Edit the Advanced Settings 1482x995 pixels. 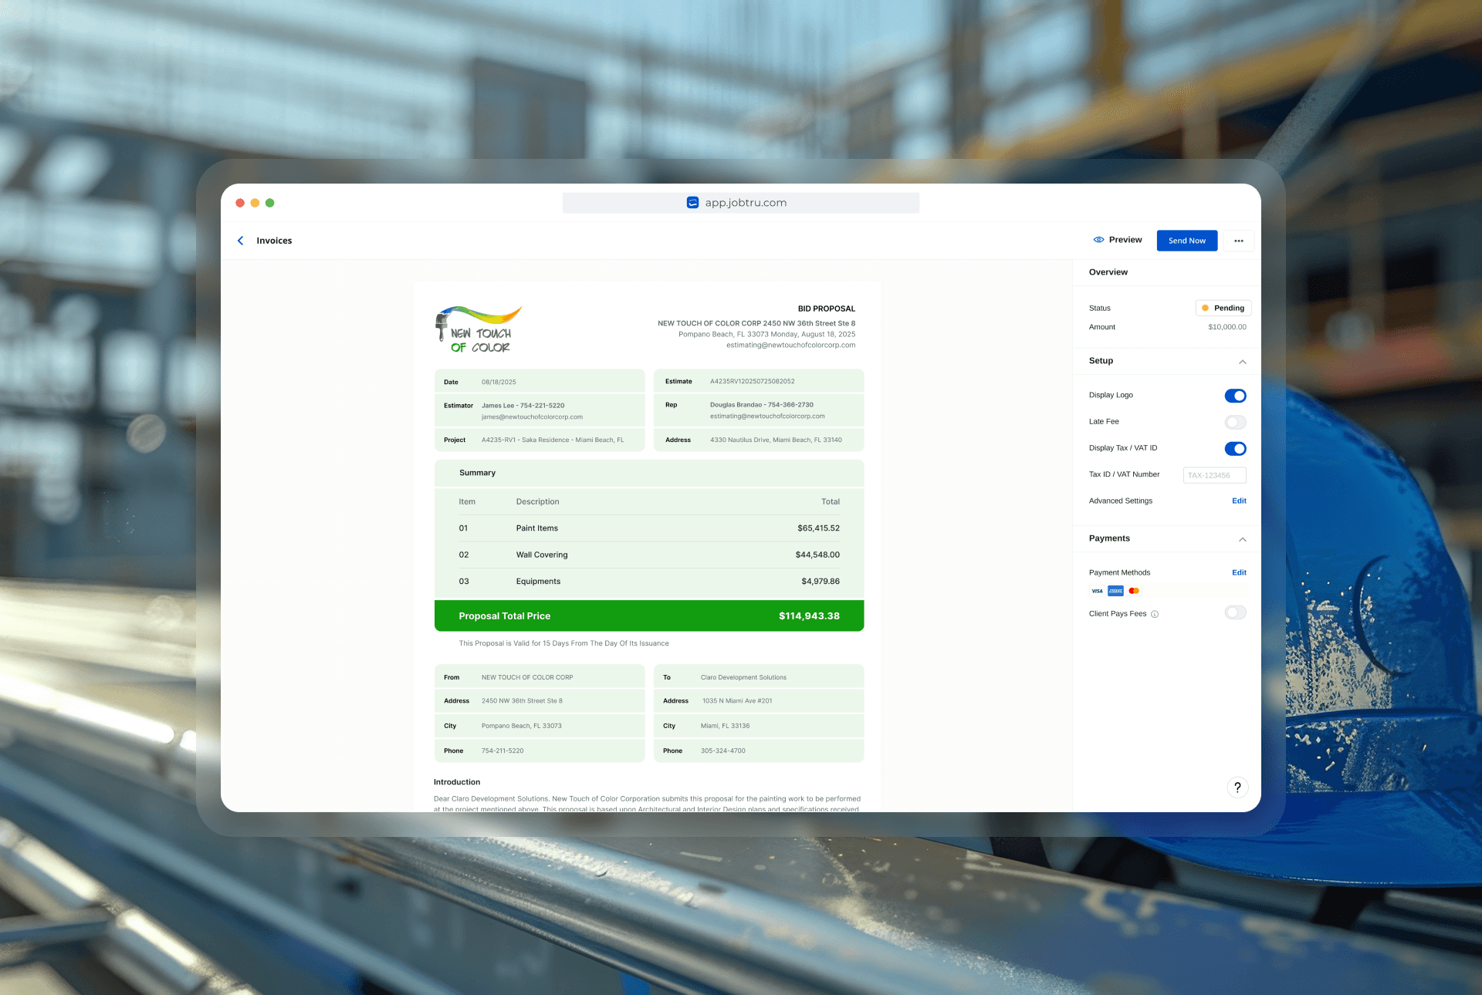pyautogui.click(x=1238, y=501)
